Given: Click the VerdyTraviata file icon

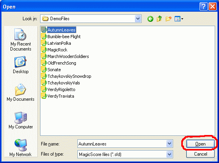Looking at the screenshot, I should [x=44, y=96].
